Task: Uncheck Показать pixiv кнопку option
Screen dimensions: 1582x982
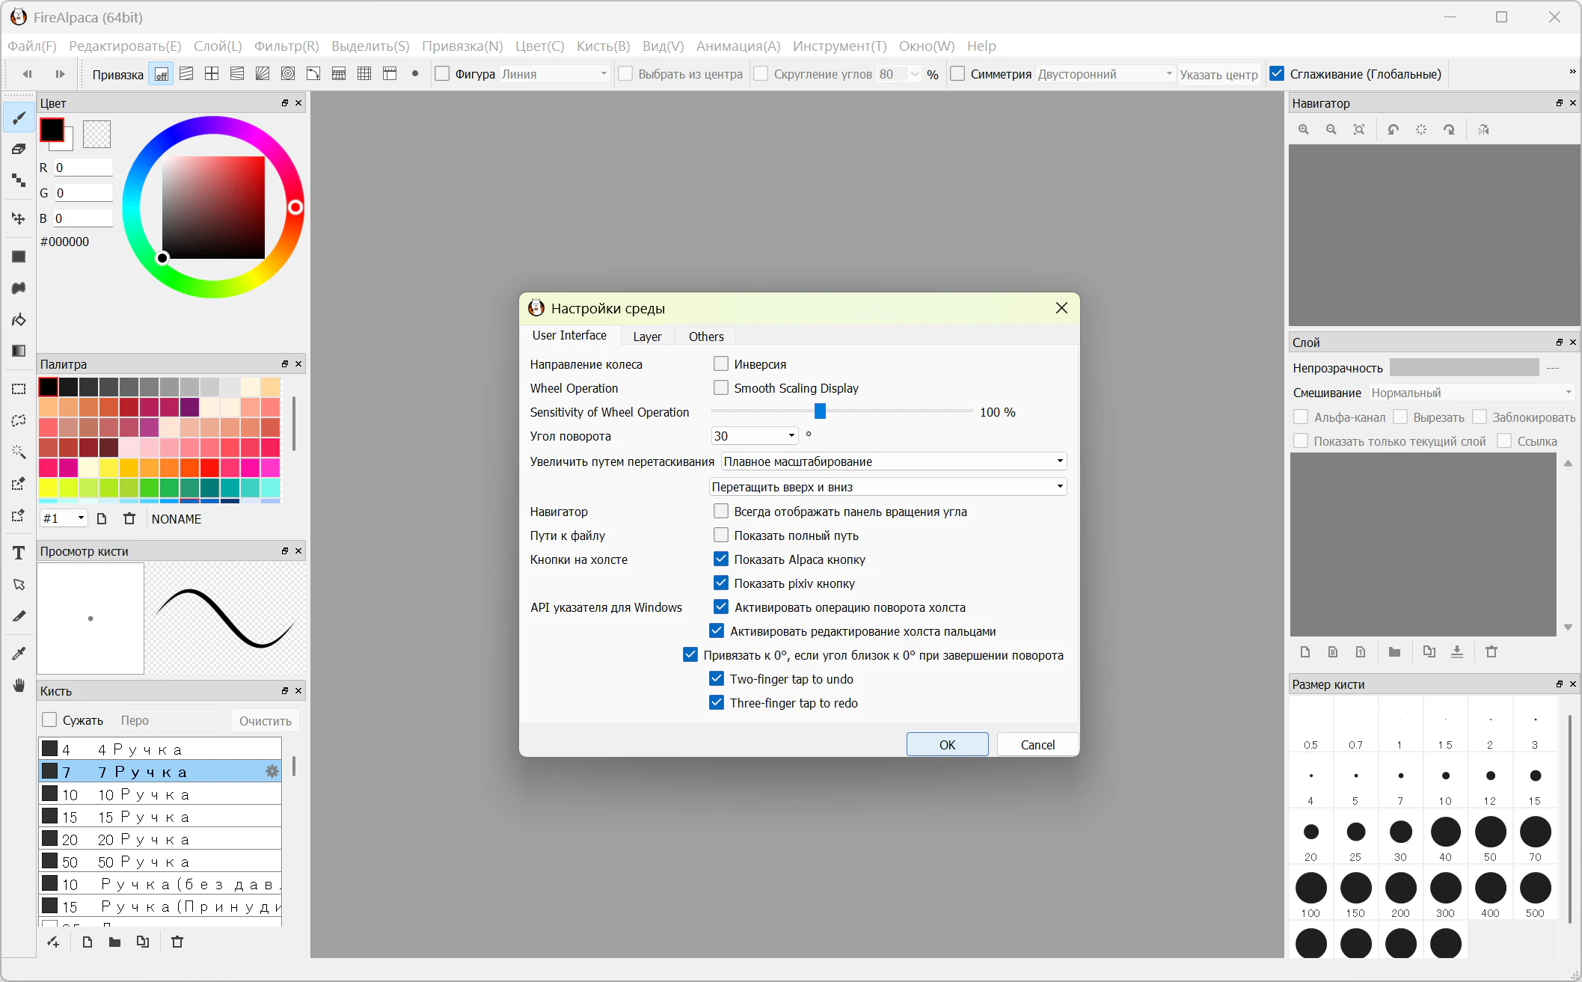Action: coord(721,583)
